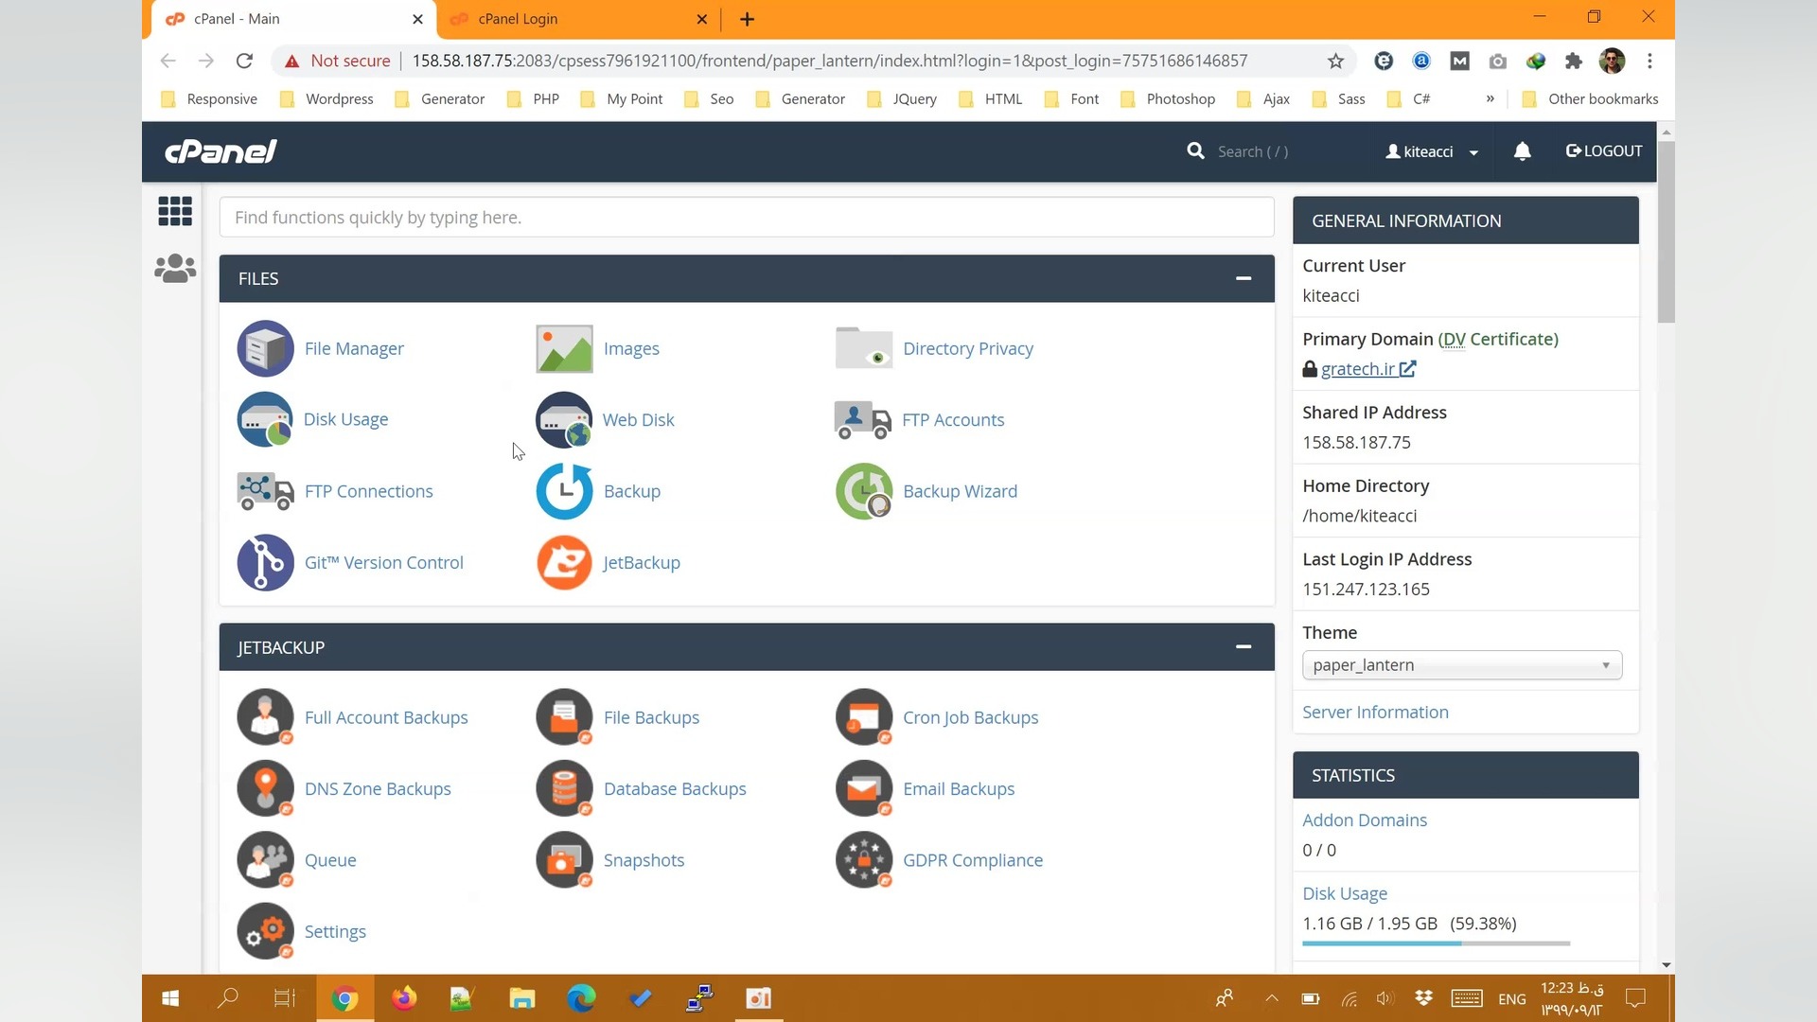
Task: Open the JetBackup icon in Files
Action: [564, 562]
